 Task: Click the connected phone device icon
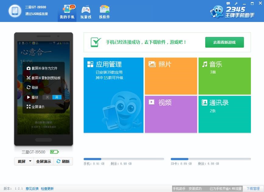[x=15, y=11]
